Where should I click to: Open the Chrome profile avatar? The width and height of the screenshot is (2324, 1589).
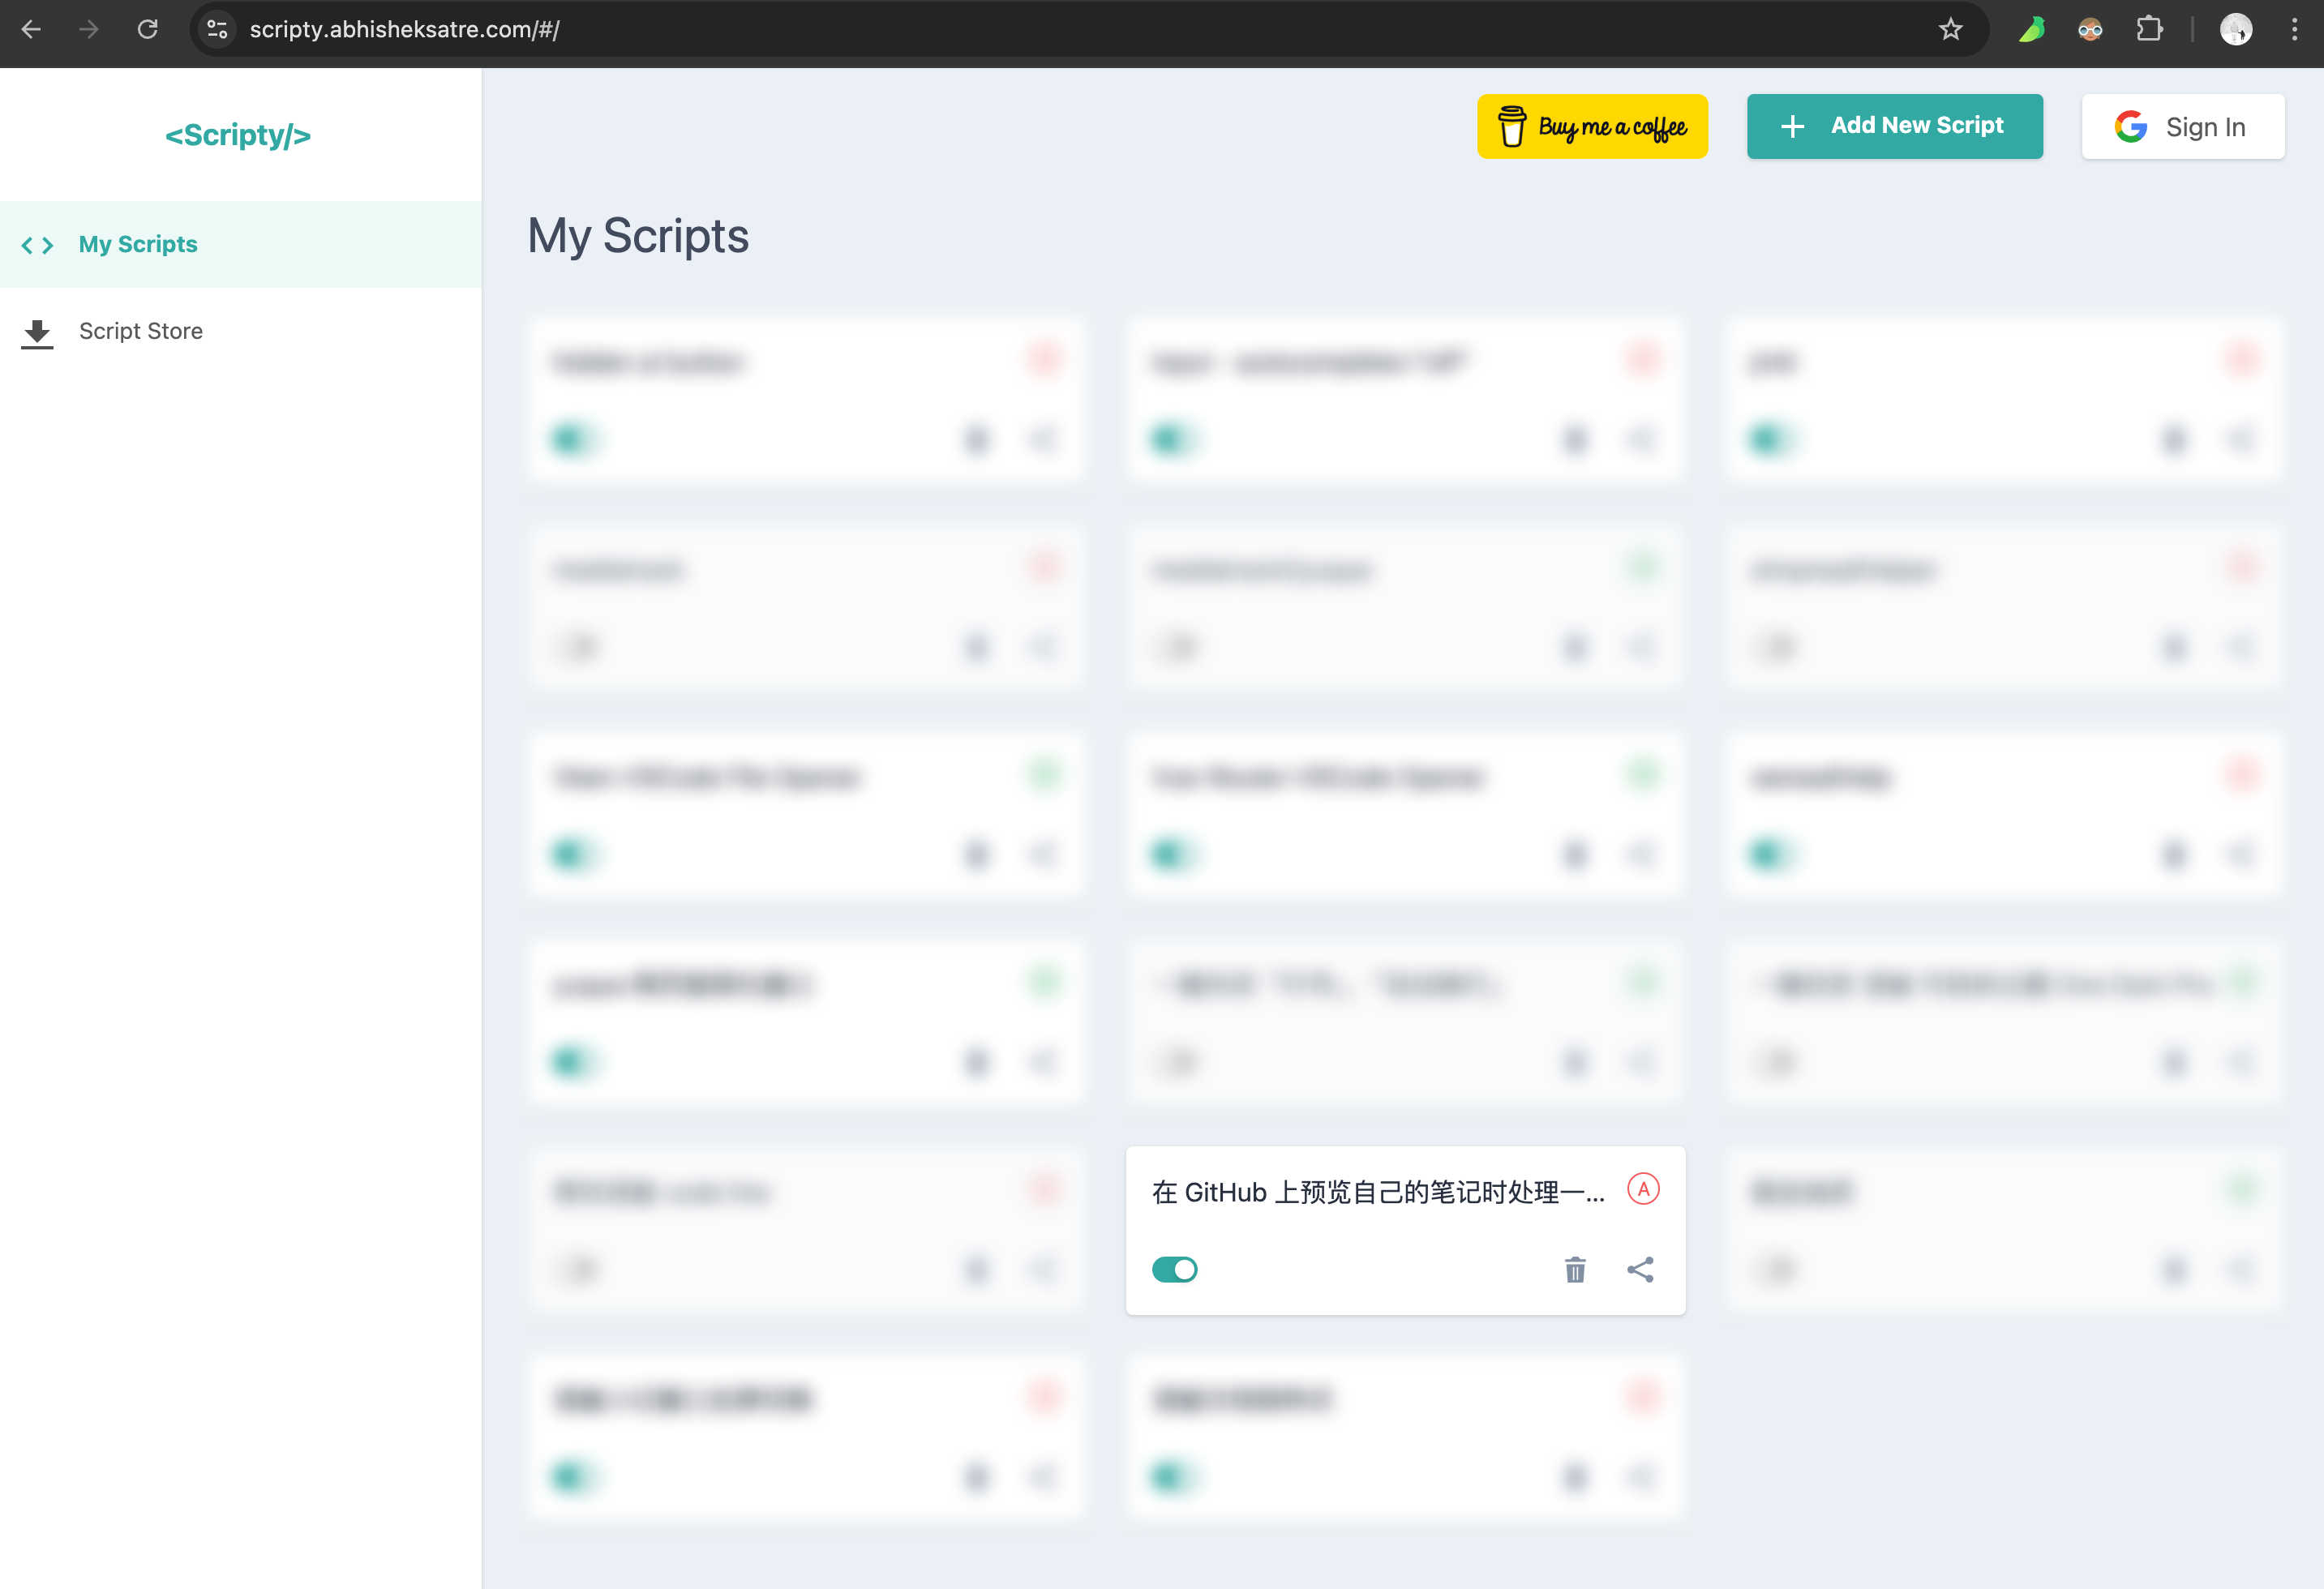(x=2236, y=29)
